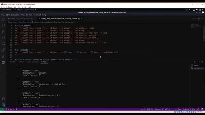Close the udemy_ttp_stackoverflow_config_parse.py tab
Viewport: 205px width, 115px height.
coord(82,19)
